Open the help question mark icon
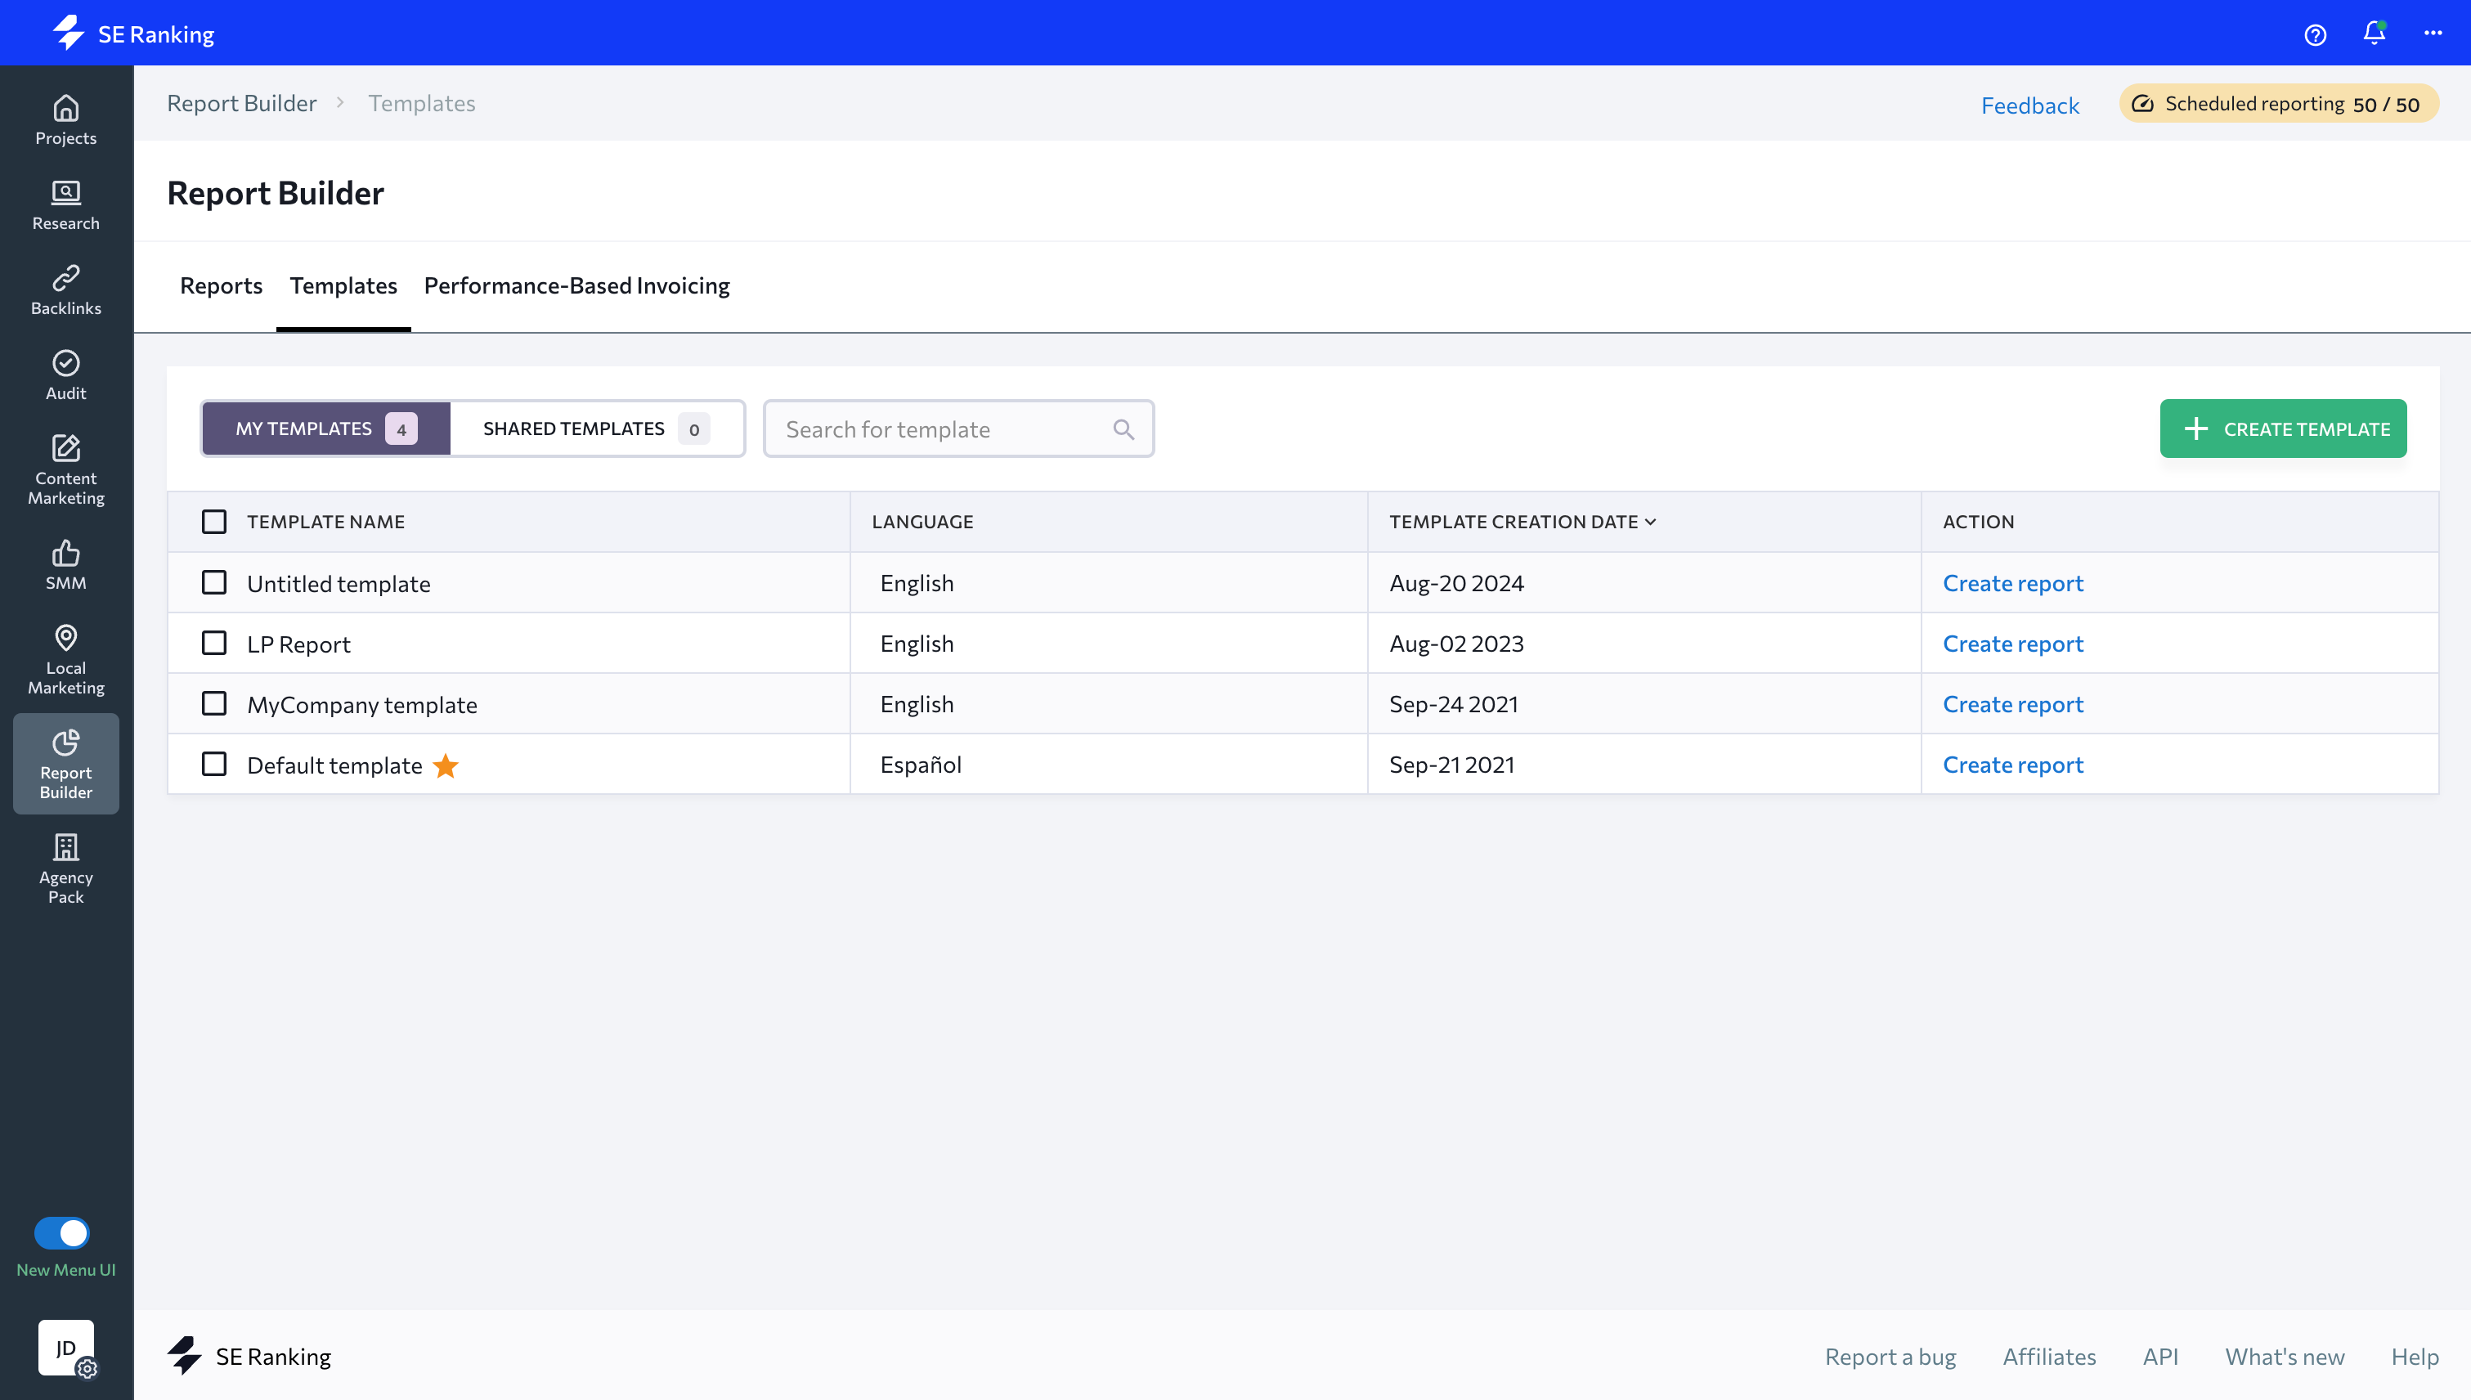The image size is (2471, 1400). point(2316,34)
